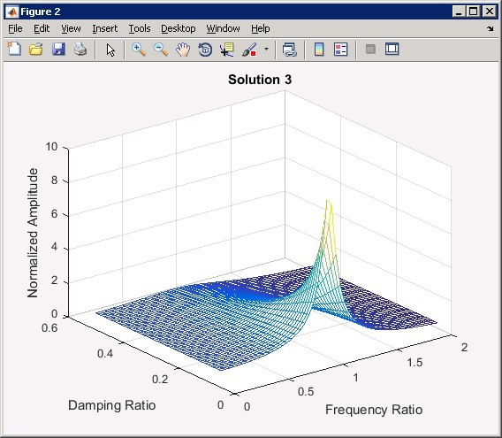Screen dimensions: 502x438
Task: Insert Colorbar from the toolbar
Action: pyautogui.click(x=319, y=50)
